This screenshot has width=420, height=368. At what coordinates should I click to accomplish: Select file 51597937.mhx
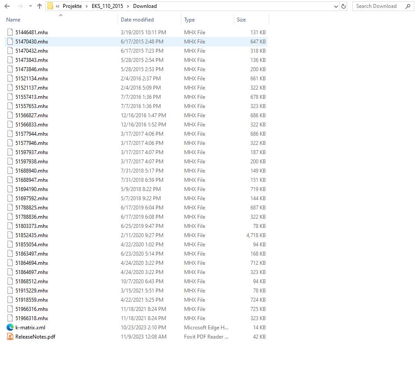pyautogui.click(x=32, y=152)
